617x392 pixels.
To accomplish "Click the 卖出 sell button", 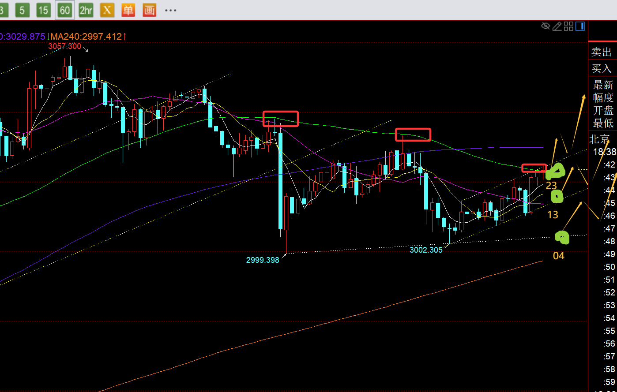I will pos(602,52).
